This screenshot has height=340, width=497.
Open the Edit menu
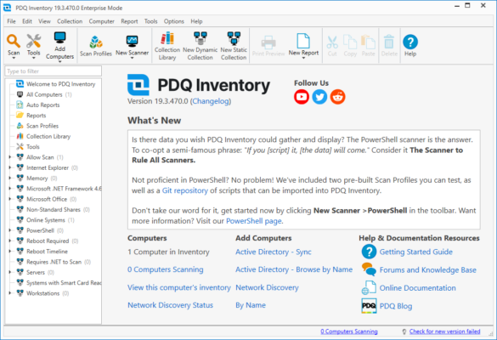click(27, 21)
